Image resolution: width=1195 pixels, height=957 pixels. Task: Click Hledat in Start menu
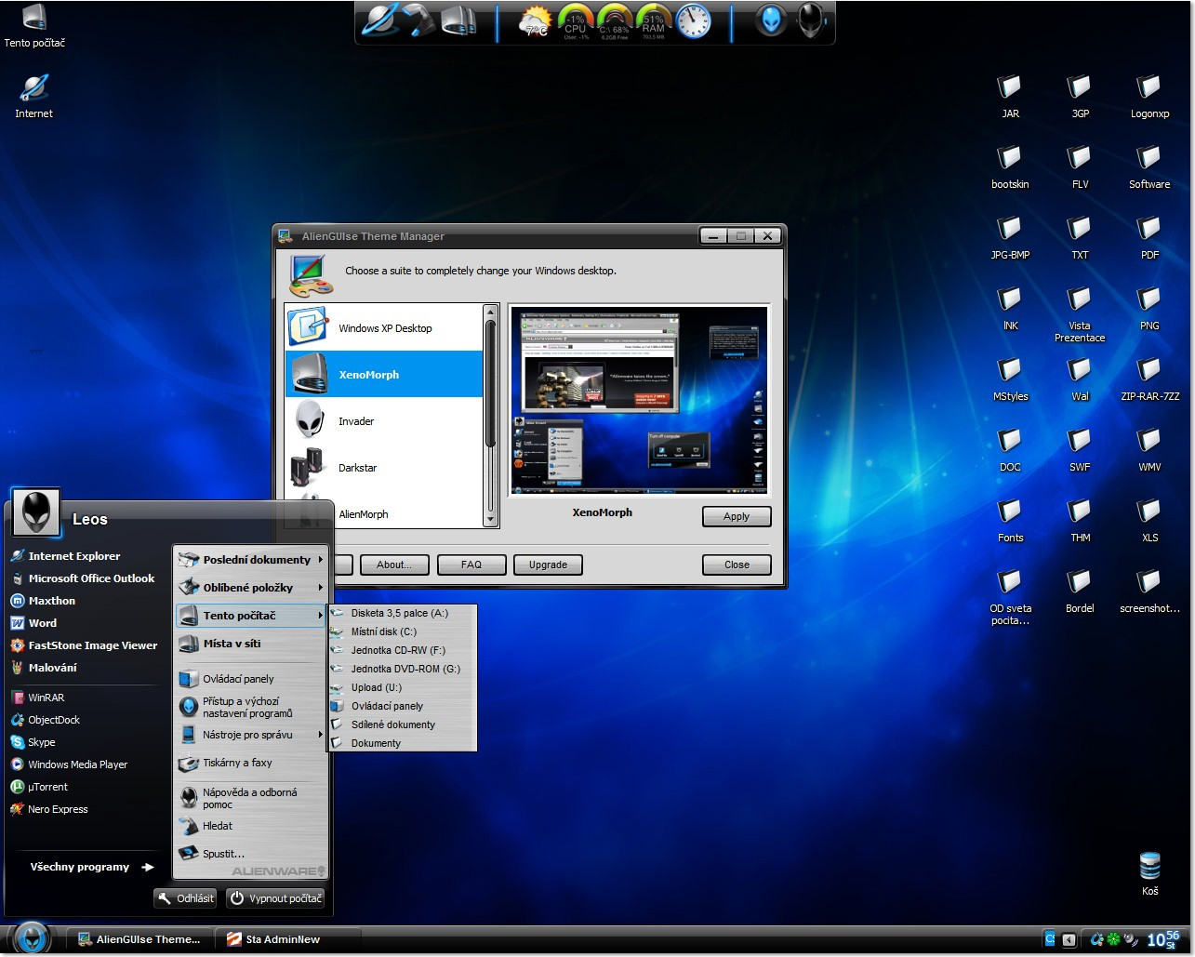pyautogui.click(x=251, y=826)
